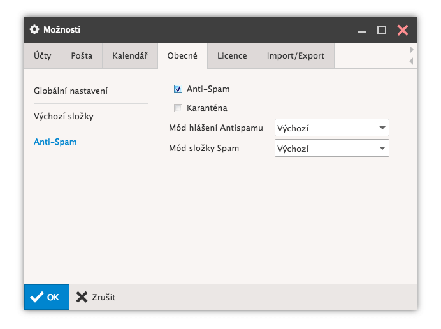Expand the Mód složky Spam dropdown
441x329 pixels.
[331, 149]
